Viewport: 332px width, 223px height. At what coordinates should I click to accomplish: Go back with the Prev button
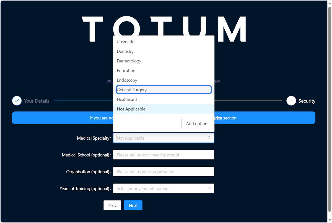112,205
